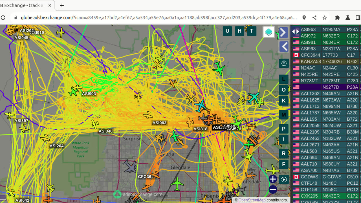Toggle the M multi-select button
Image resolution: width=361 pixels, height=203 pixels.
click(x=284, y=115)
